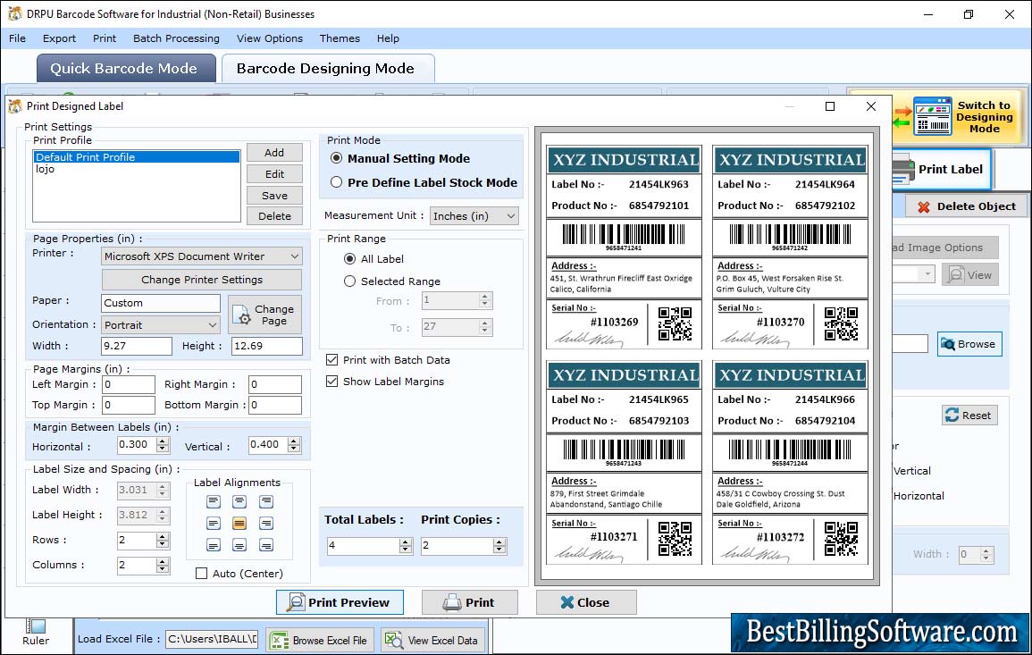Click the Left Margin input field

pos(129,385)
